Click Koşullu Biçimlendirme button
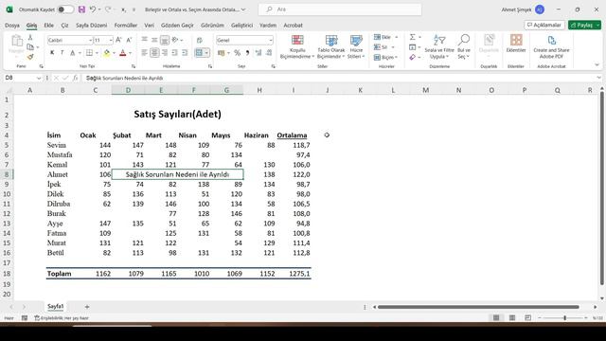The width and height of the screenshot is (606, 341). [296, 46]
